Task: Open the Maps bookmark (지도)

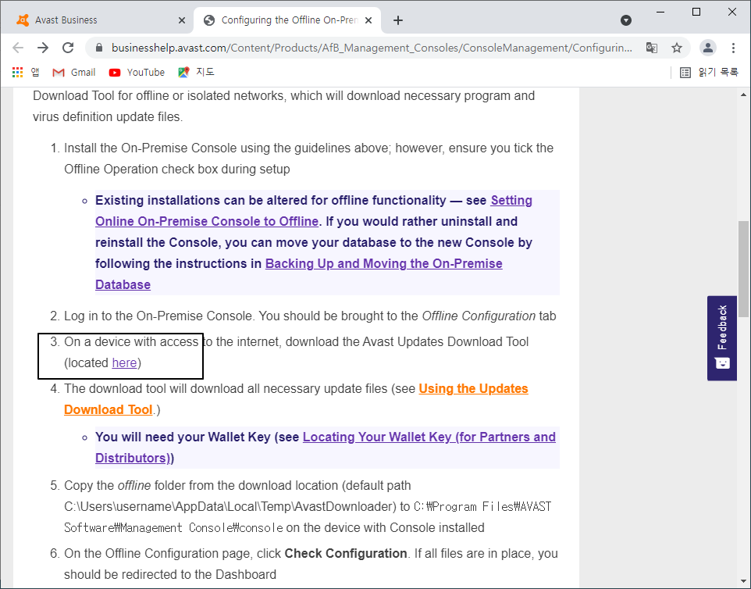Action: 196,72
